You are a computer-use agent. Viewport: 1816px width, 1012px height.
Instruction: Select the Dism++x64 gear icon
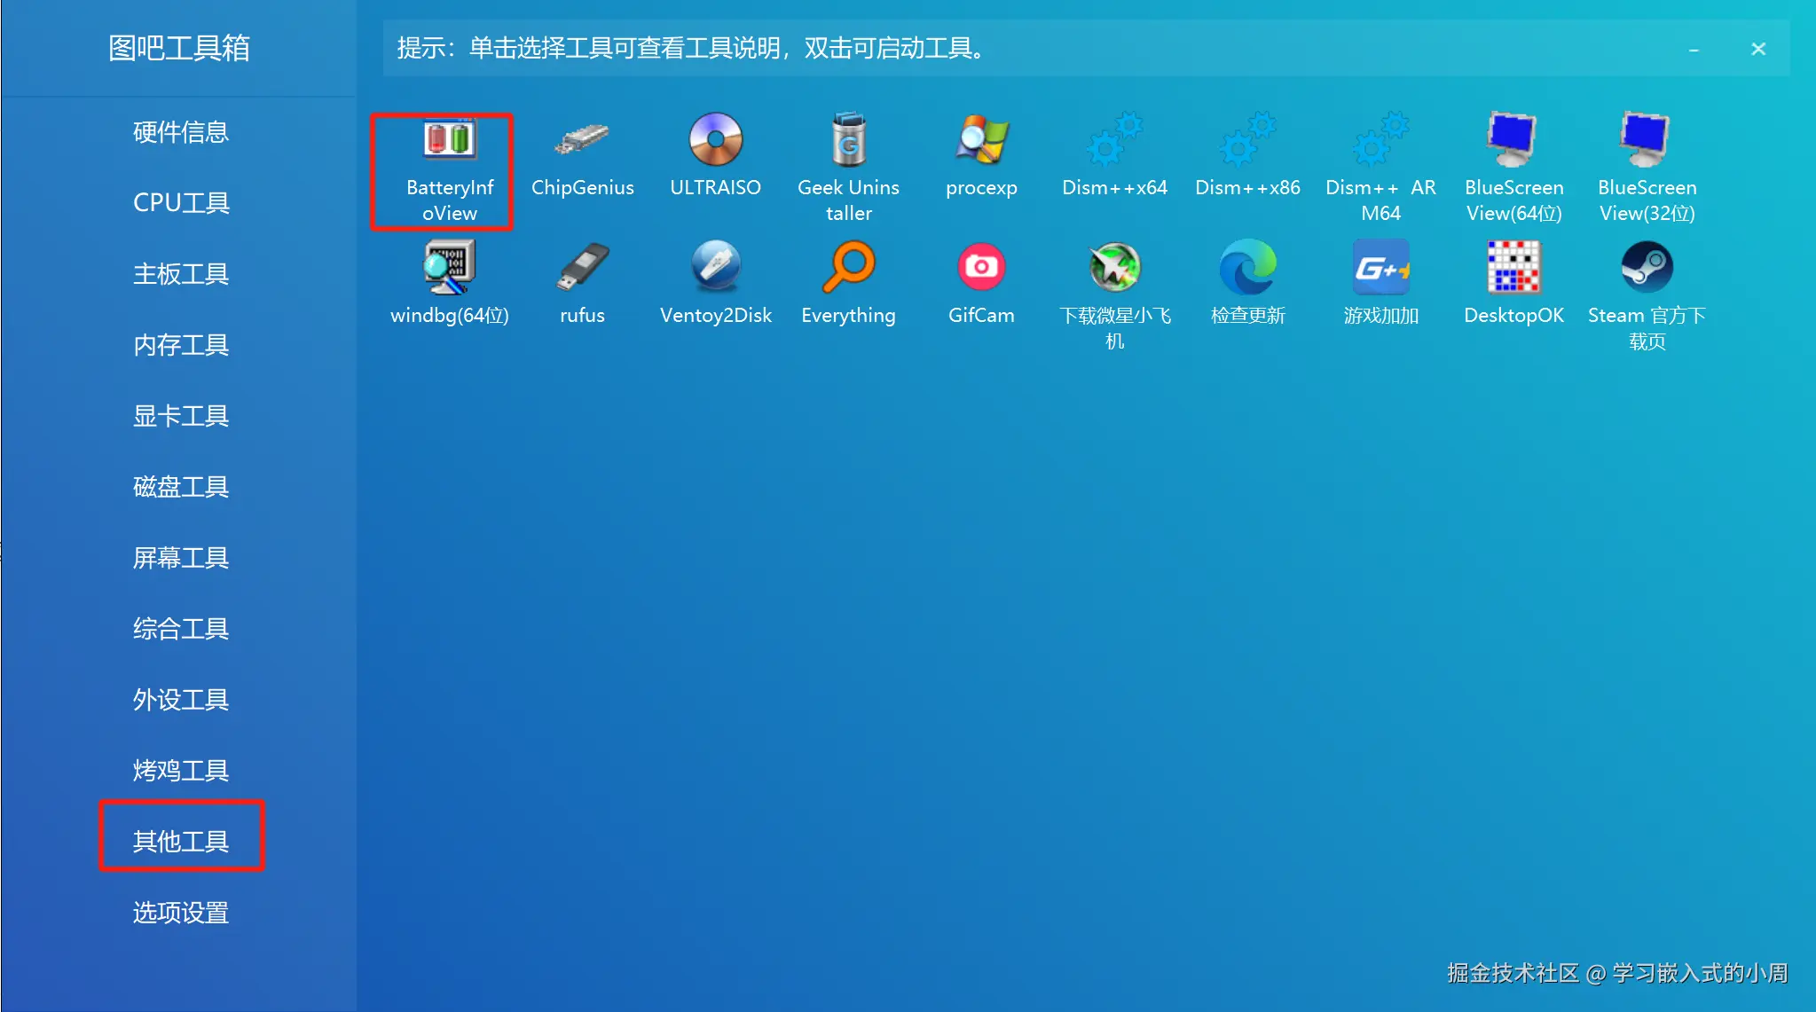[1114, 140]
